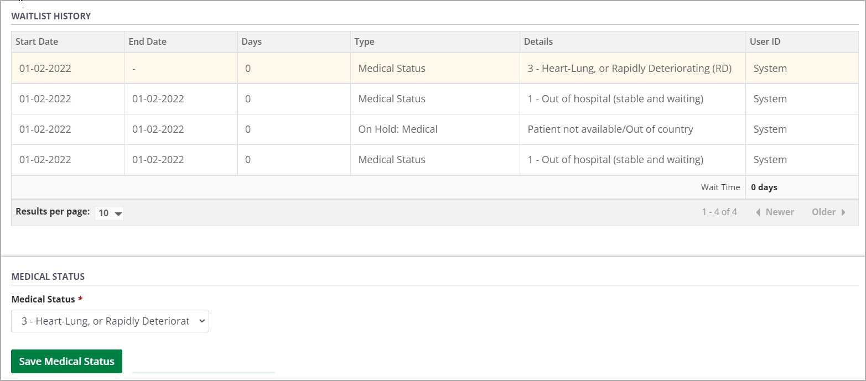Click the Older pagination arrow icon
This screenshot has height=381, width=866.
[844, 212]
